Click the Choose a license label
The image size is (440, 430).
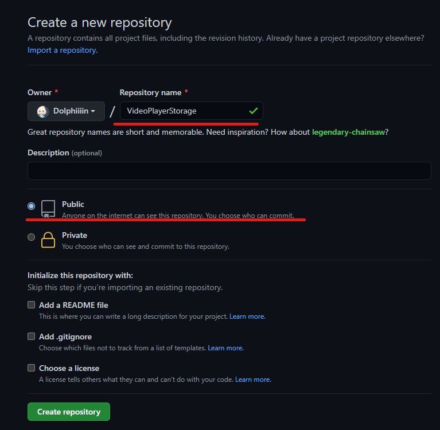pyautogui.click(x=69, y=368)
